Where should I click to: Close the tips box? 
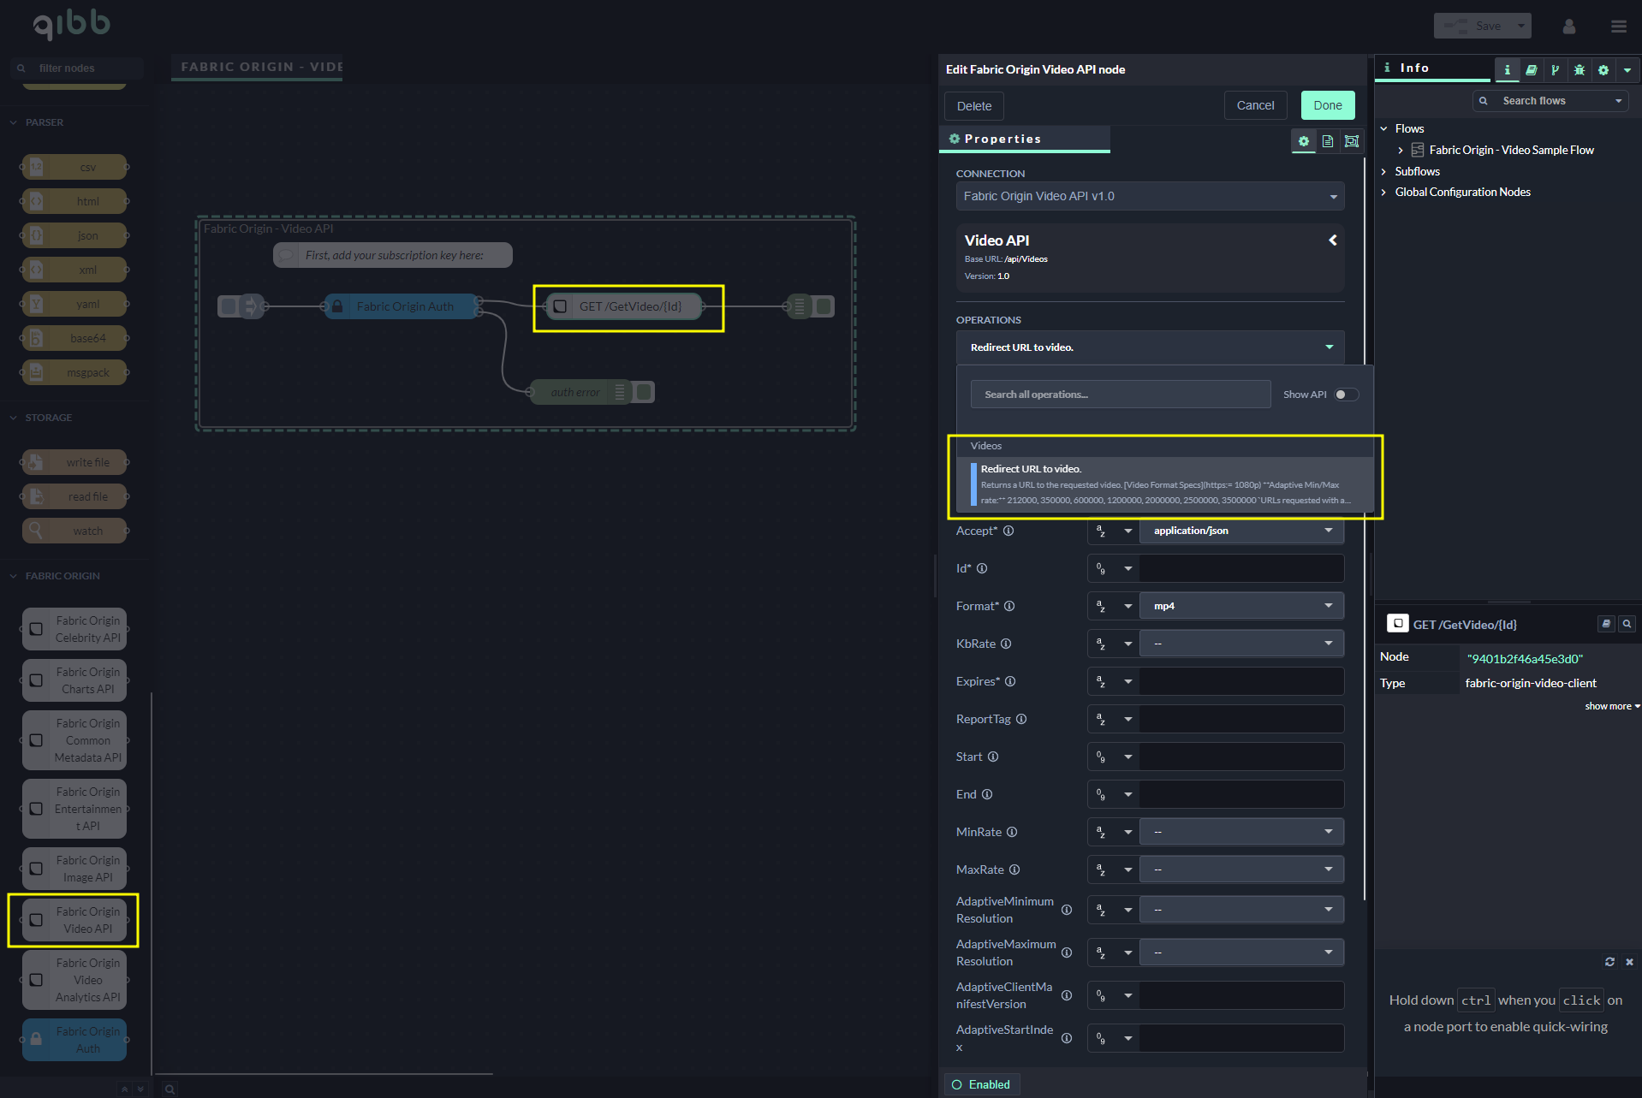[x=1629, y=962]
